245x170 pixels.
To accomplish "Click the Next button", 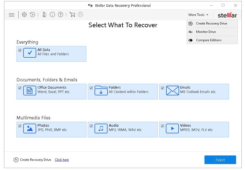I will 220,160.
